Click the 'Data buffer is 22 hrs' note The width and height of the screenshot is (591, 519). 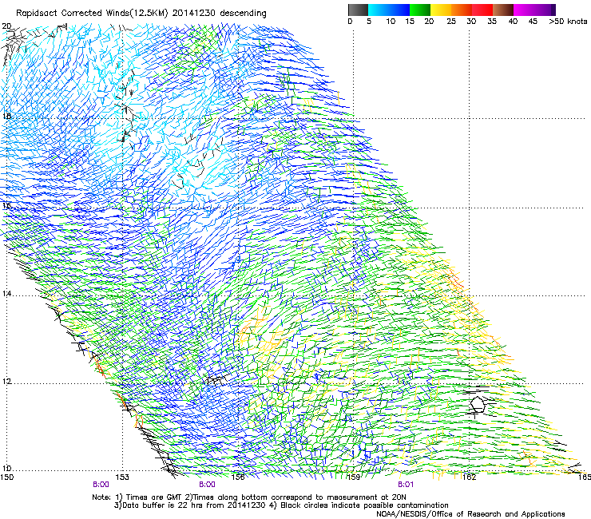coord(163,505)
